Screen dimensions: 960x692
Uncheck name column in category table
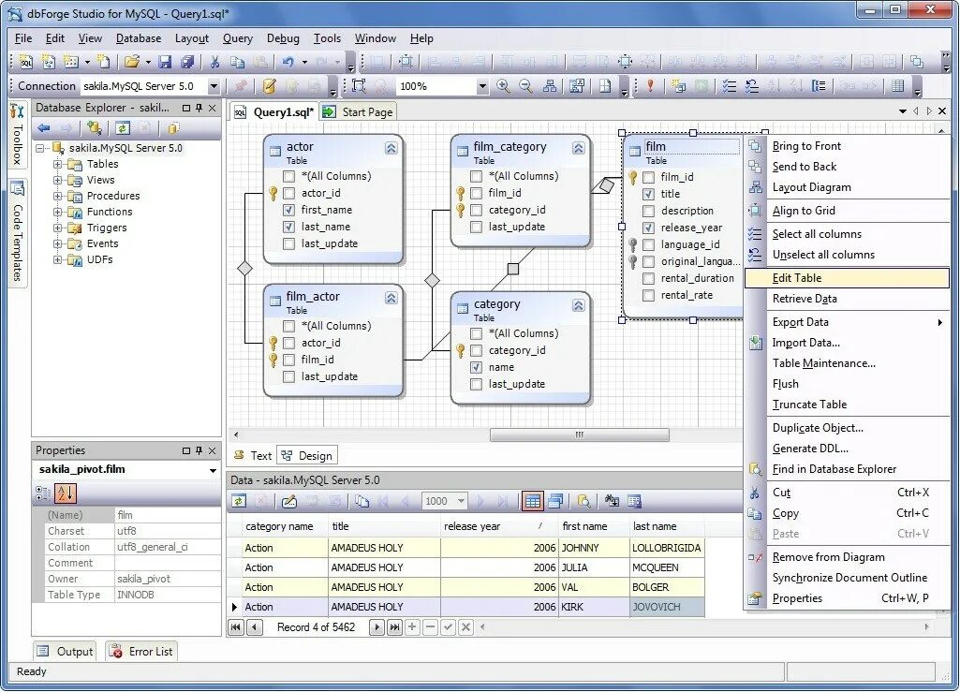click(477, 367)
